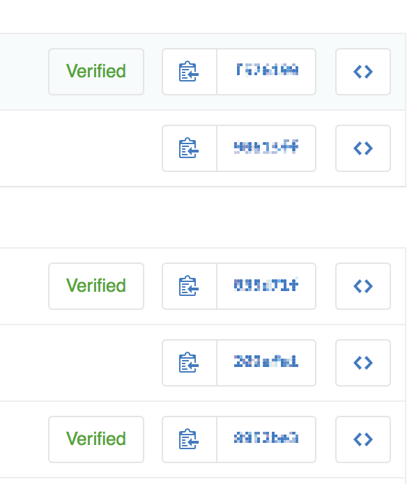Open the bottom commit via its SHA link
Viewport: 414px width, 484px height.
tap(266, 439)
